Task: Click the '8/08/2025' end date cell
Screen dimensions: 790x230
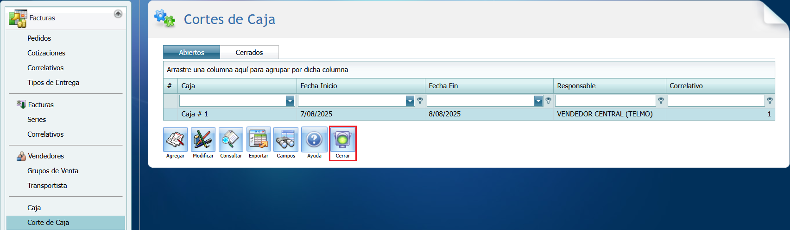Action: click(x=489, y=114)
